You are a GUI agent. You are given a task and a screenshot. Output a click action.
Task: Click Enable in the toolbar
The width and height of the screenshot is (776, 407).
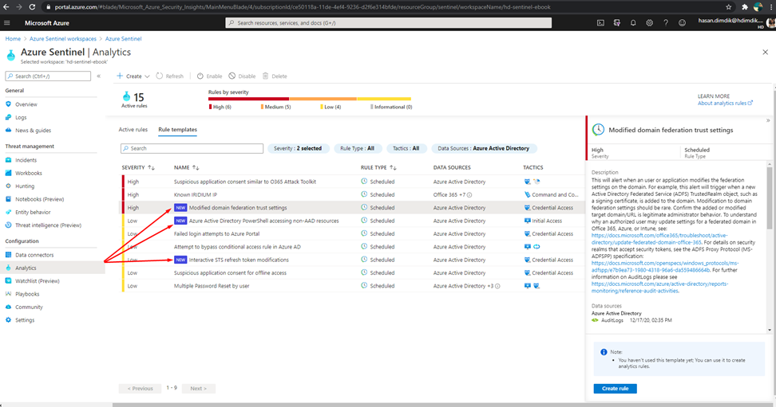(x=209, y=76)
